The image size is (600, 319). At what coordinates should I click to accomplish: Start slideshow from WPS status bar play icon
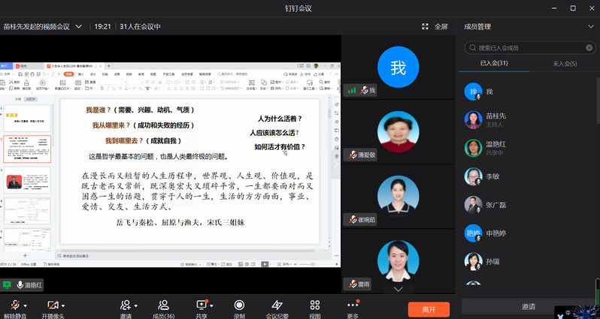265,264
